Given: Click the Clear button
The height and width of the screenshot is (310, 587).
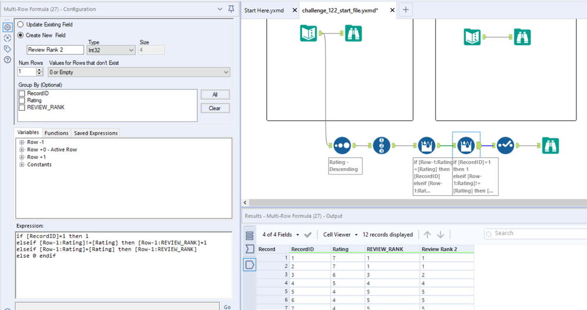Looking at the screenshot, I should (214, 108).
